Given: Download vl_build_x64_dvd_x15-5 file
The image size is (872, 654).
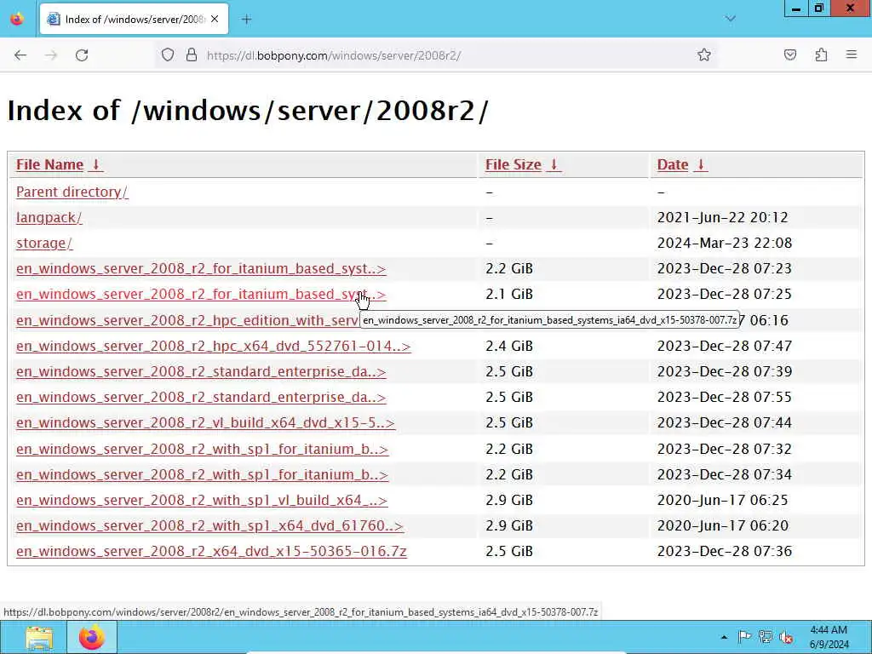Looking at the screenshot, I should tap(205, 422).
